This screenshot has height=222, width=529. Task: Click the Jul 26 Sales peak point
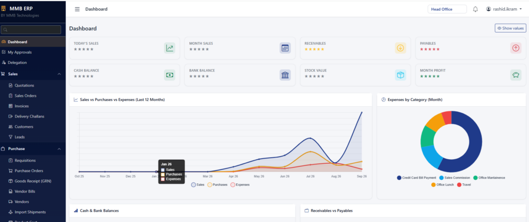310,138
